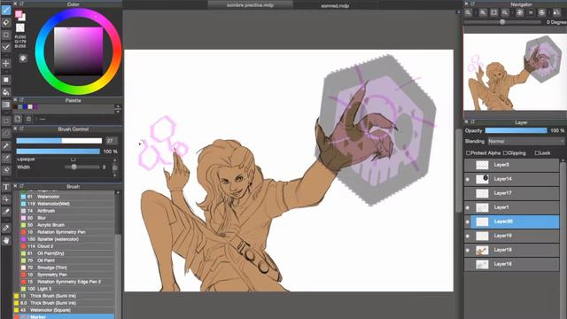Select the Select Pen tool

coord(6,158)
